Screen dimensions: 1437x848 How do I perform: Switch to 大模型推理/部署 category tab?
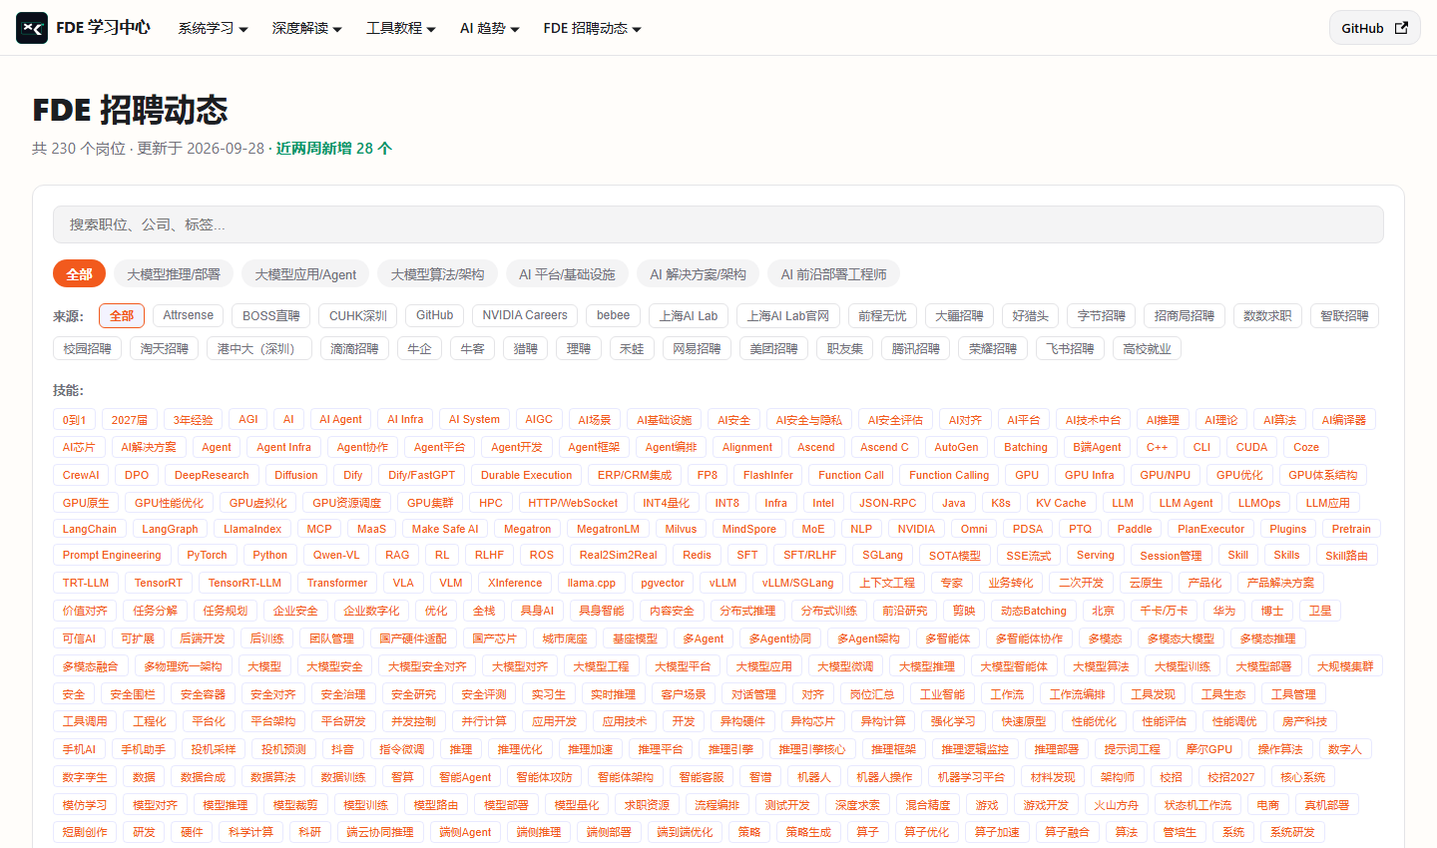pyautogui.click(x=174, y=274)
